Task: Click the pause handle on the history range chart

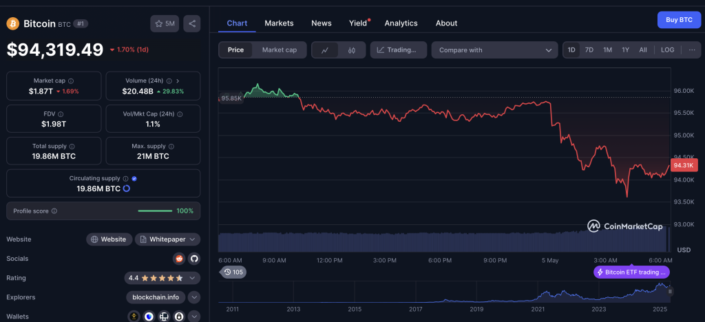Action: [670, 292]
